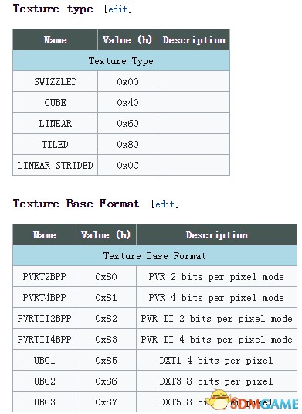Click the blue Texture Type subheader row
The height and width of the screenshot is (414, 302).
[x=121, y=60]
